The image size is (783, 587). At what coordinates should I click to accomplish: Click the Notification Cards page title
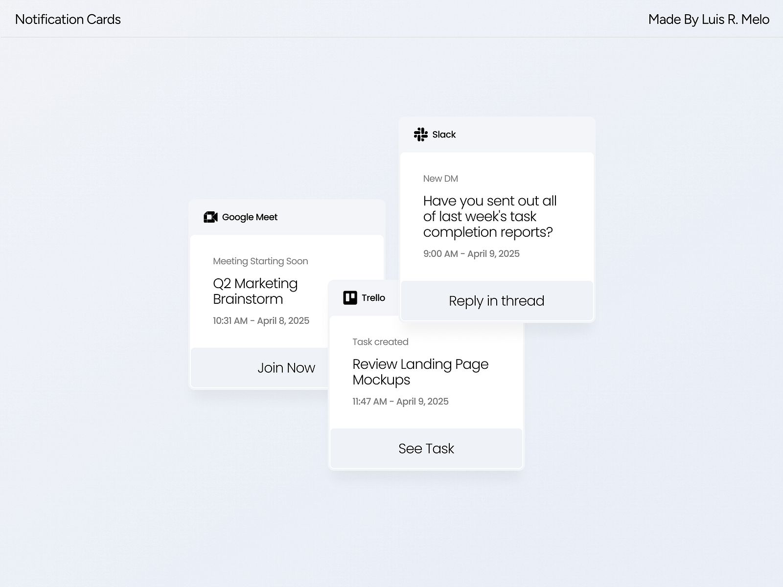[x=68, y=20]
